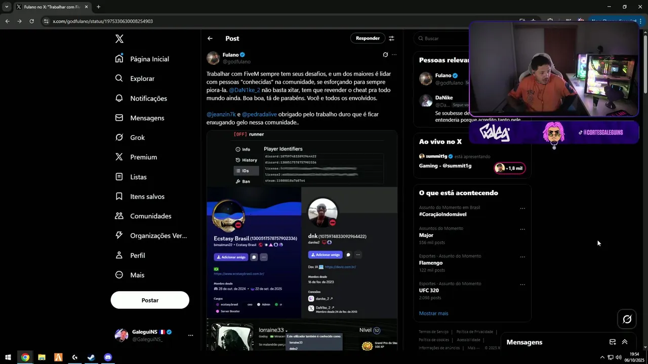Open Mensagens envelope icon in sidebar
648x364 pixels.
pyautogui.click(x=119, y=118)
